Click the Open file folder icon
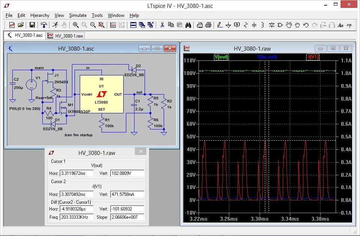The height and width of the screenshot is (236, 360). [x=21, y=25]
